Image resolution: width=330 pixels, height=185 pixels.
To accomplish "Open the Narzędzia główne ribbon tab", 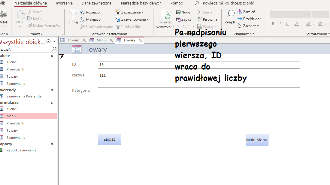I will tap(31, 3).
